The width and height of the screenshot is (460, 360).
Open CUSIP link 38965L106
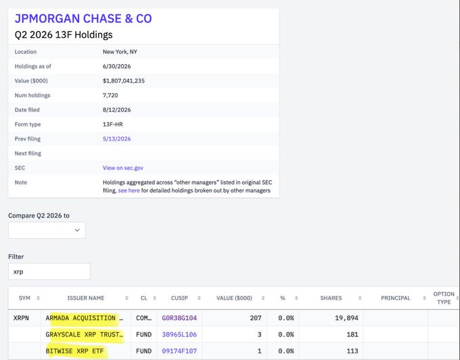coord(179,334)
